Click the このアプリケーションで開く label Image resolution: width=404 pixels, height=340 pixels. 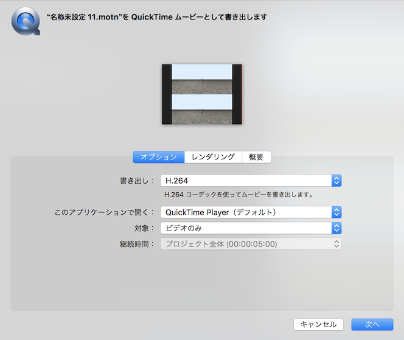(104, 212)
